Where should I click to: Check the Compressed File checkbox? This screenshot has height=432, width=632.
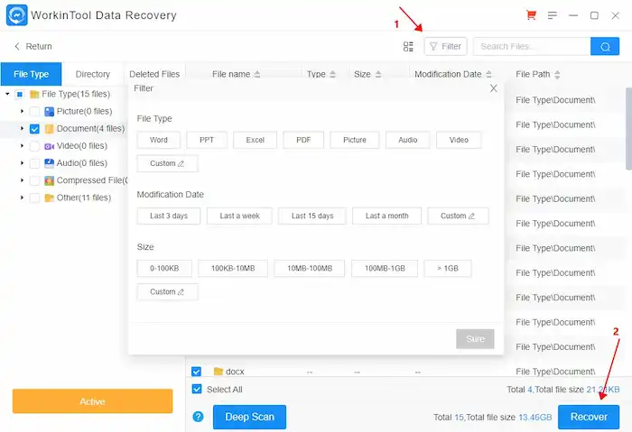tap(34, 180)
